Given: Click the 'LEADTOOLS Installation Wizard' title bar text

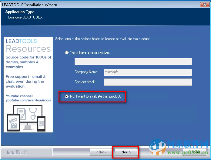Looking at the screenshot, I should [30, 5].
